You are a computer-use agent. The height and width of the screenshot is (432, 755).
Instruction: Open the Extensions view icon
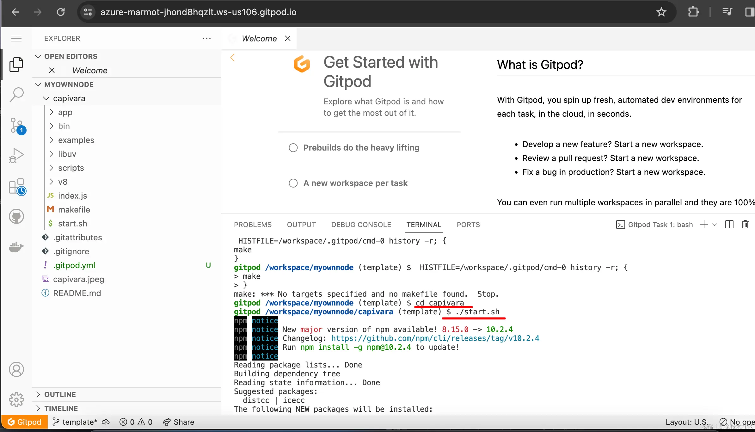tap(16, 186)
